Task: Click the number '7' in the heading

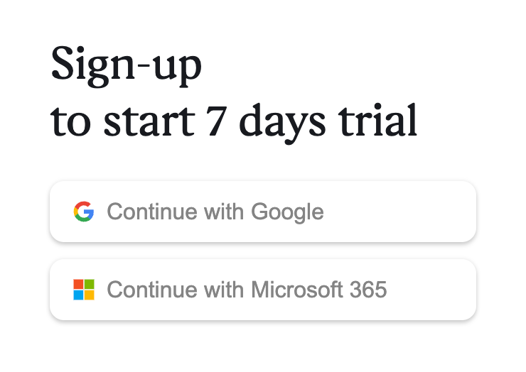Action: click(211, 121)
